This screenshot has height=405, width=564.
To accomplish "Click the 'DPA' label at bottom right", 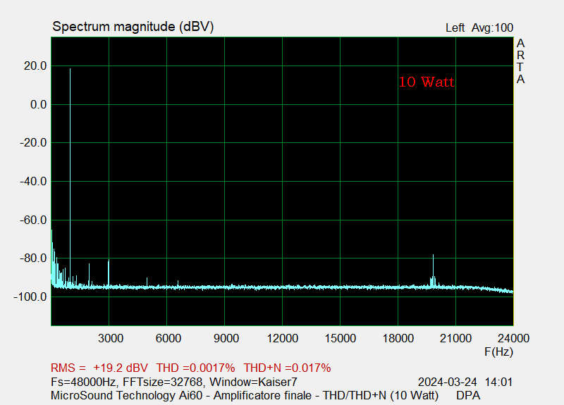I will pos(468,395).
